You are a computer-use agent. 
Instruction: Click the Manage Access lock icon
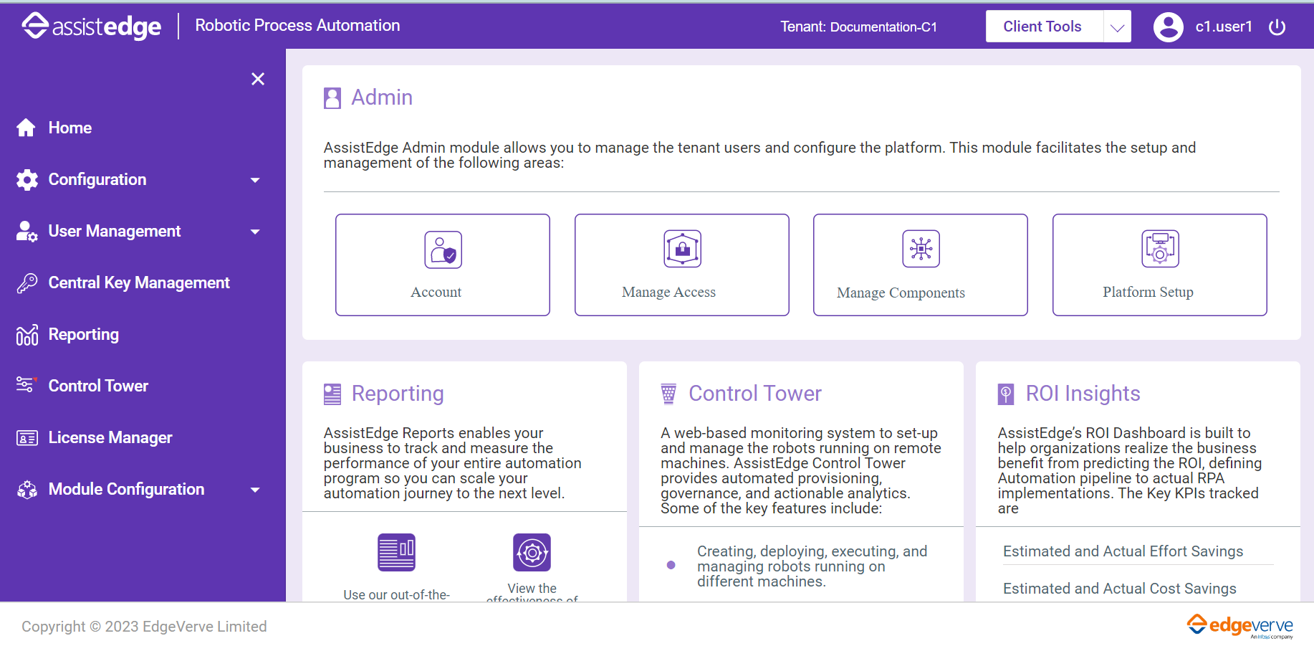point(682,249)
